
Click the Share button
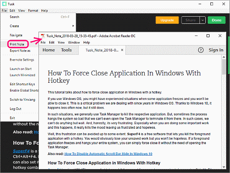coord(190,20)
